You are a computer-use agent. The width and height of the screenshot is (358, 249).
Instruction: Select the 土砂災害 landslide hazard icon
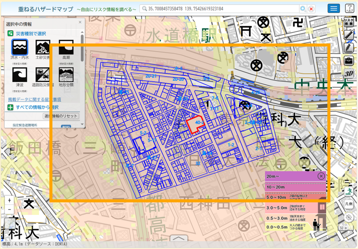coord(43,47)
